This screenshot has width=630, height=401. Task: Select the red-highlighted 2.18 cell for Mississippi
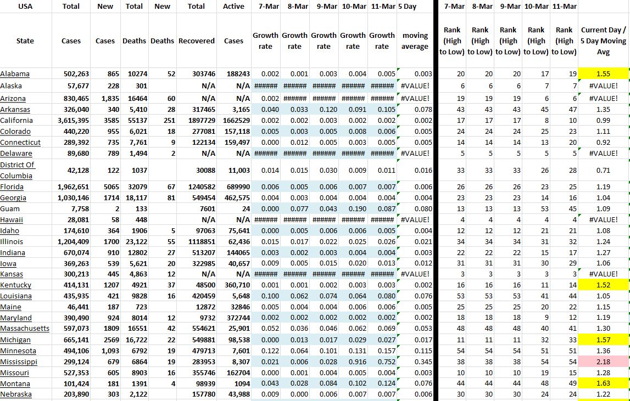[x=602, y=362]
